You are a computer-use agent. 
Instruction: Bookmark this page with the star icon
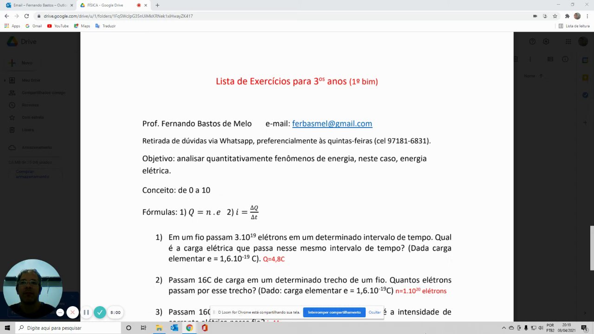click(555, 16)
